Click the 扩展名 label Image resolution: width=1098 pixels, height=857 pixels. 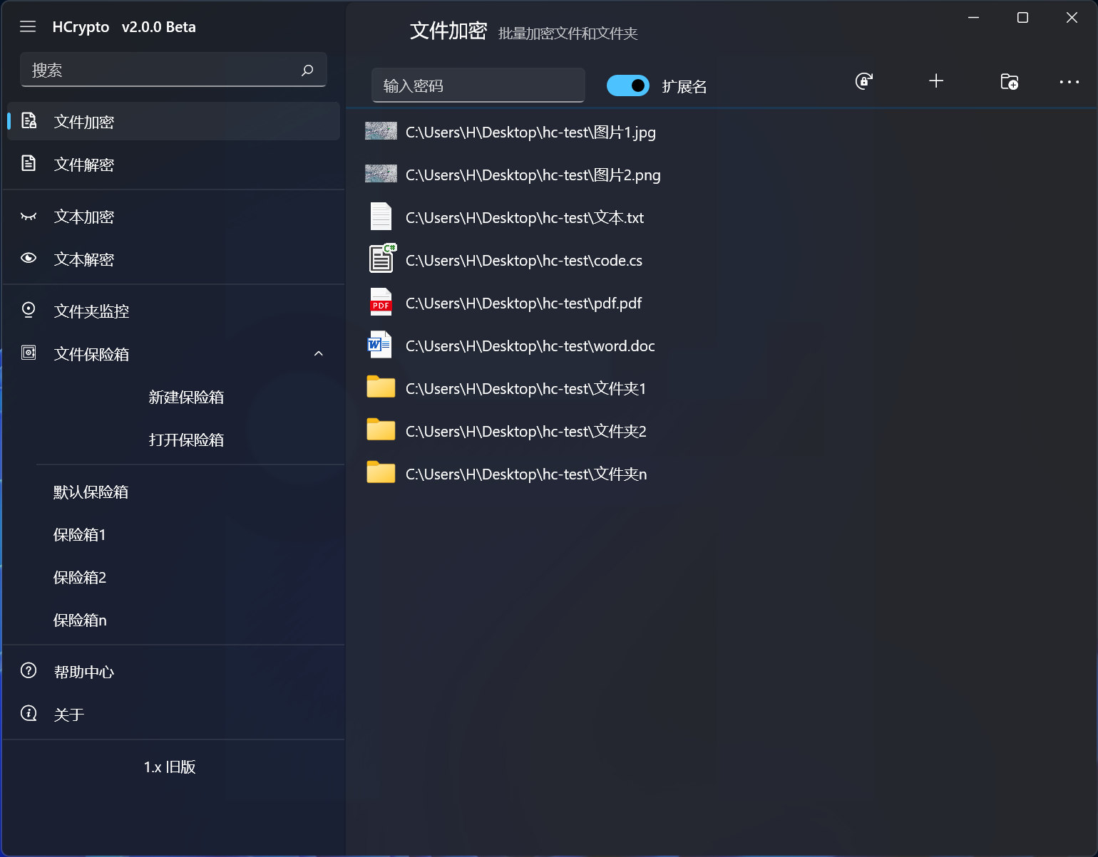click(x=684, y=86)
